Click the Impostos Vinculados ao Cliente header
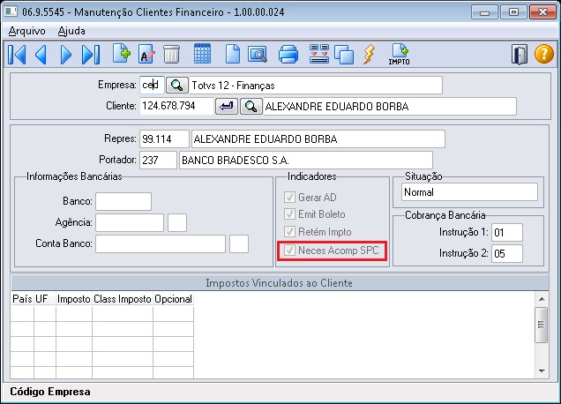 280,283
